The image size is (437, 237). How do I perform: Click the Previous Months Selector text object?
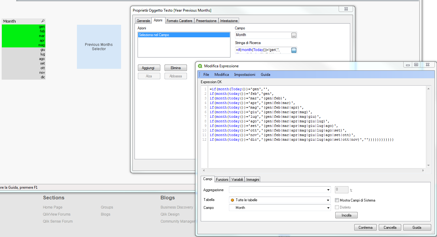[99, 47]
